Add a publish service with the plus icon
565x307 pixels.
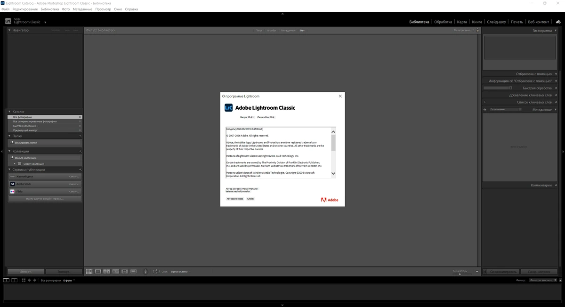[x=80, y=170]
